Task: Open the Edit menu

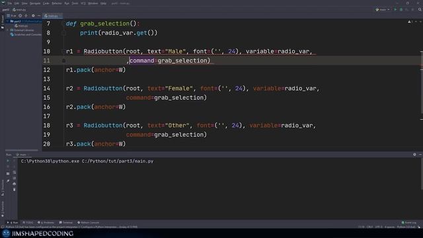Action: [x=17, y=3]
